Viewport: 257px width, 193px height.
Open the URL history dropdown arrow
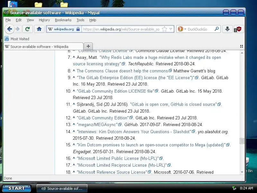[171, 29]
